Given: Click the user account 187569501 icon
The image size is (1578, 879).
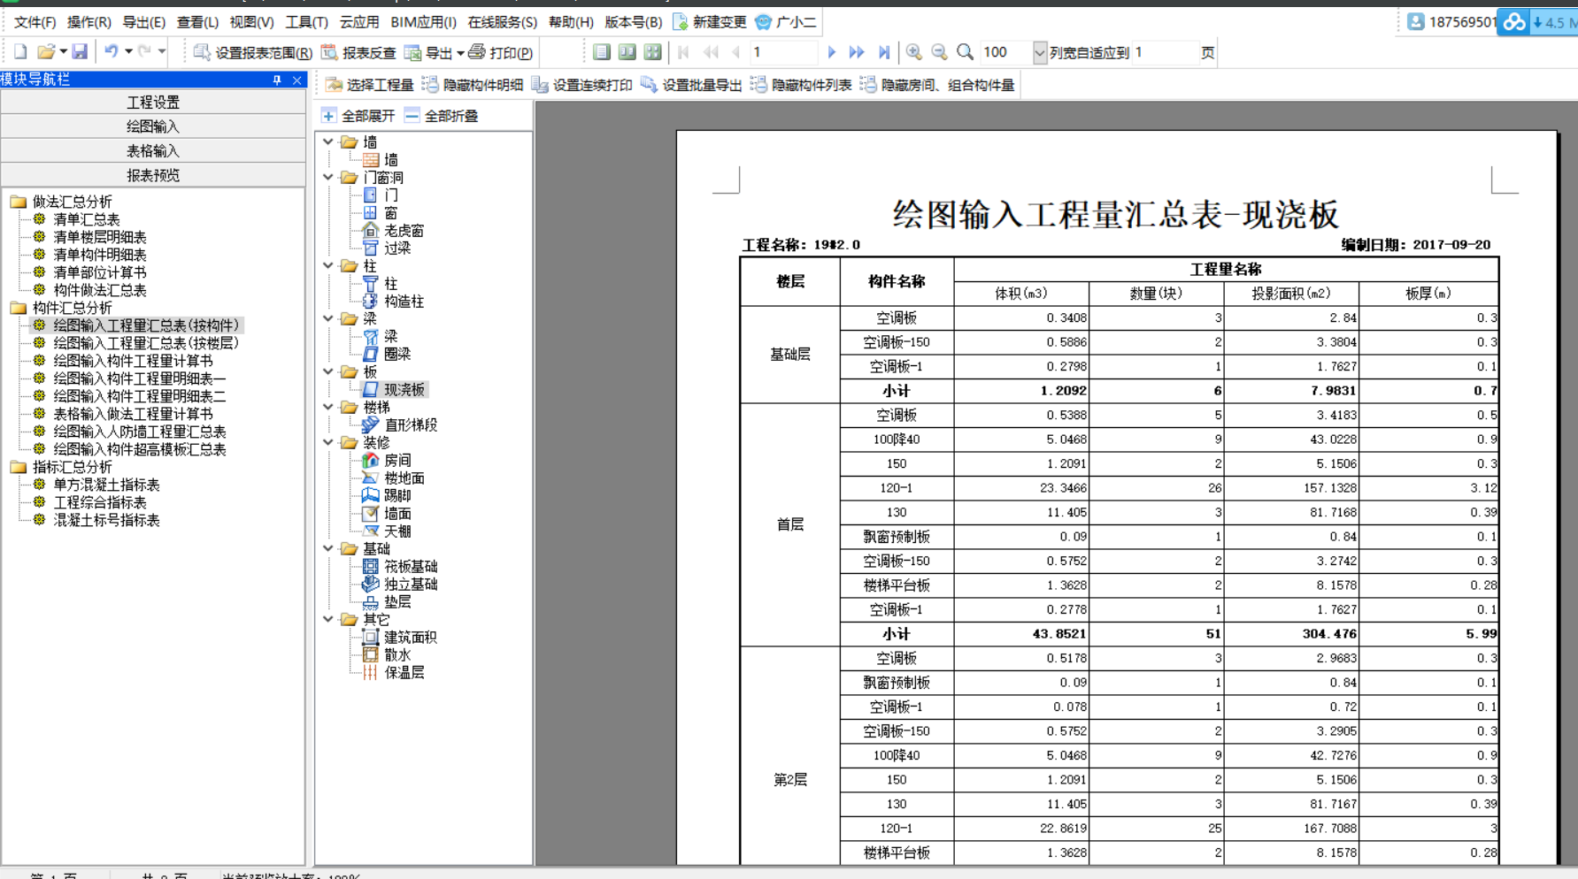Looking at the screenshot, I should click(1415, 22).
